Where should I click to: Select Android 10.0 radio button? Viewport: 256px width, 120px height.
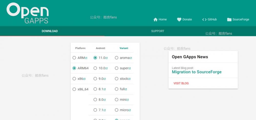(95, 68)
